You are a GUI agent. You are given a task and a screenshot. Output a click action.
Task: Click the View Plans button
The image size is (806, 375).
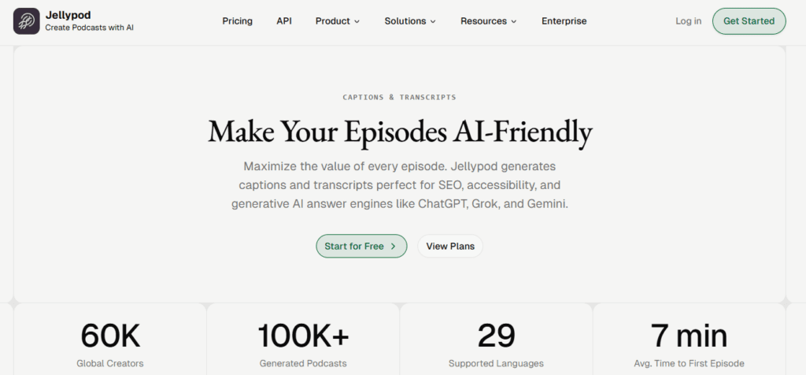click(x=450, y=247)
